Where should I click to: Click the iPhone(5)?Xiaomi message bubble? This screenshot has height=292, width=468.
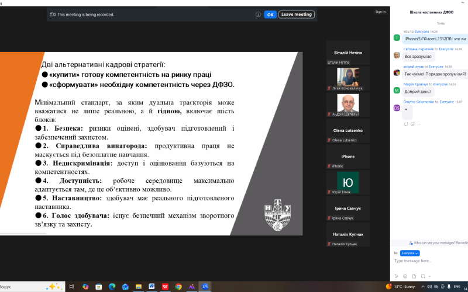(435, 39)
